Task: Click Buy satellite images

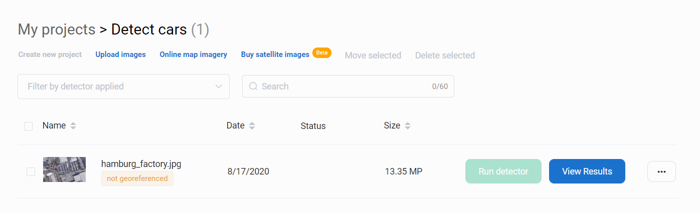Action: click(x=275, y=54)
